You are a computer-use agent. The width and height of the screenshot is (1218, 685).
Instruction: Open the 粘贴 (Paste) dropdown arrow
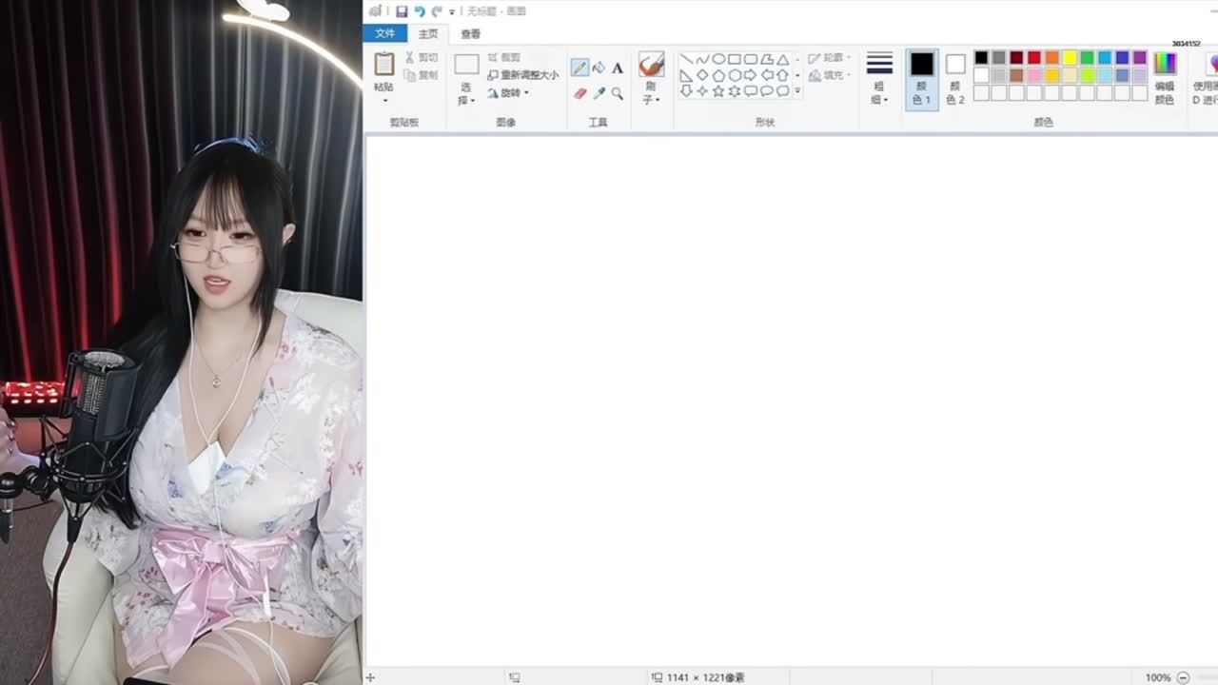coord(384,101)
